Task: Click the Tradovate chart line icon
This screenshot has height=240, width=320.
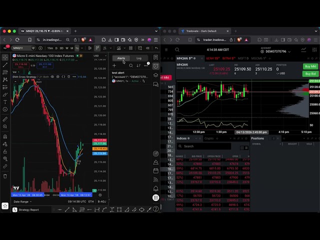Action: point(303,49)
